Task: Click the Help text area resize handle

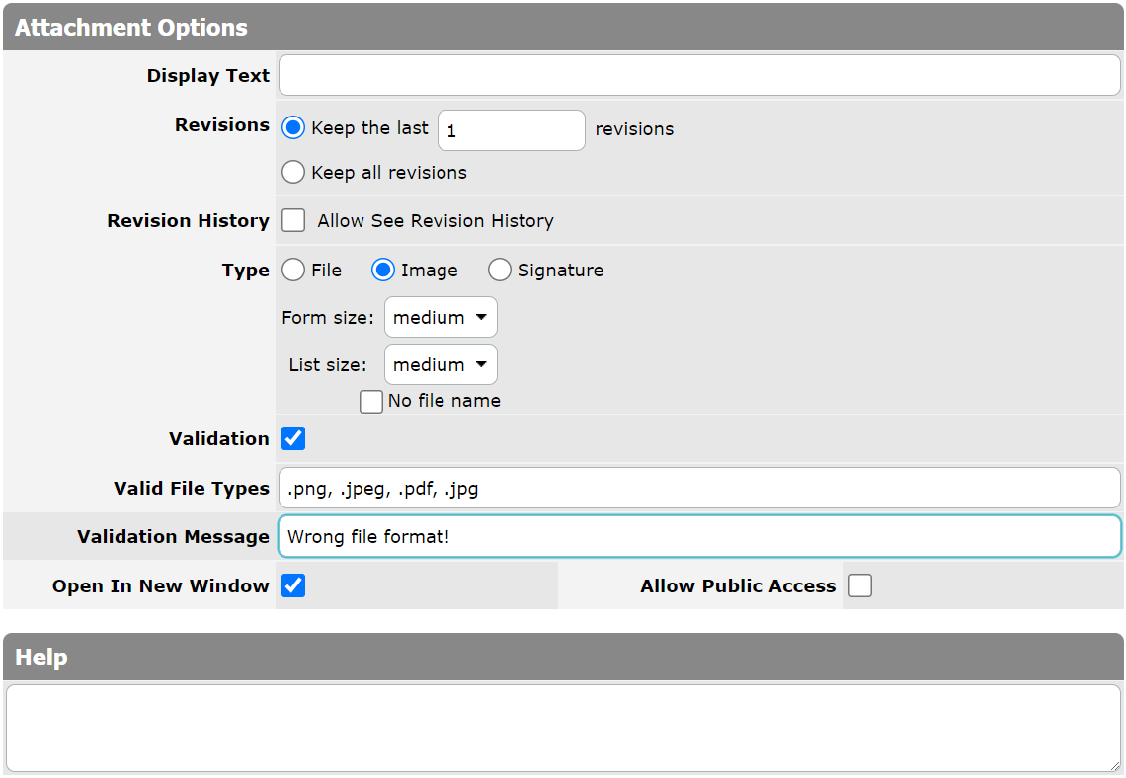Action: (1114, 766)
